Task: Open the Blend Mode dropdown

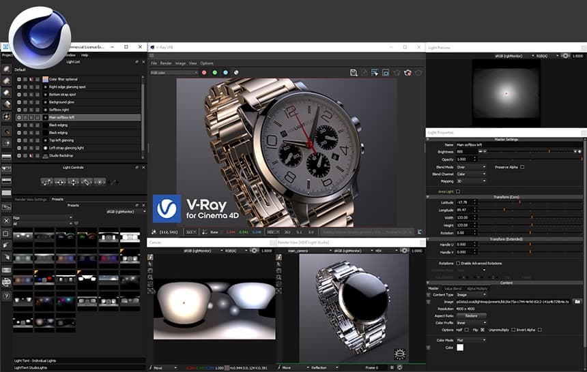Action: point(471,167)
